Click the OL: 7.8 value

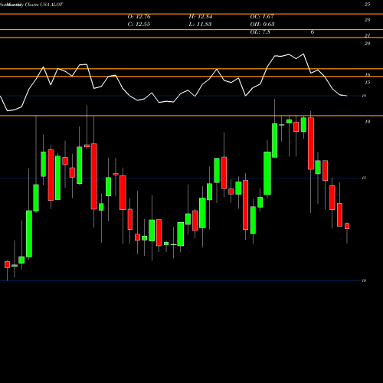(x=260, y=32)
